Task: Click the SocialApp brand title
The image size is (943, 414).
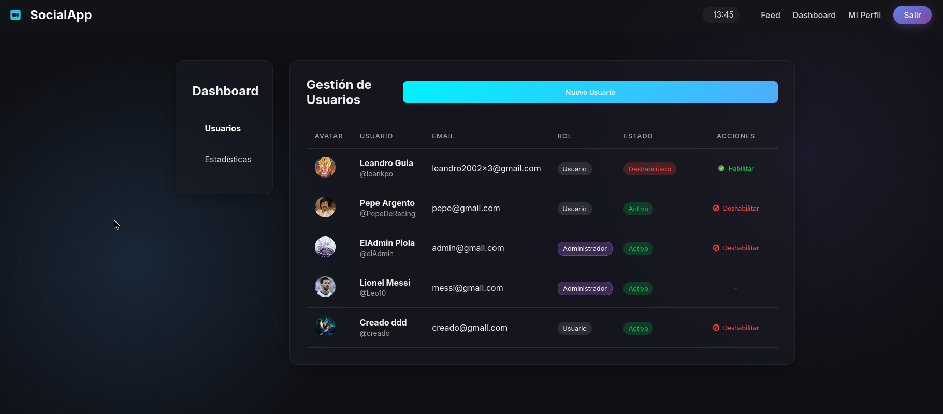Action: (x=61, y=15)
